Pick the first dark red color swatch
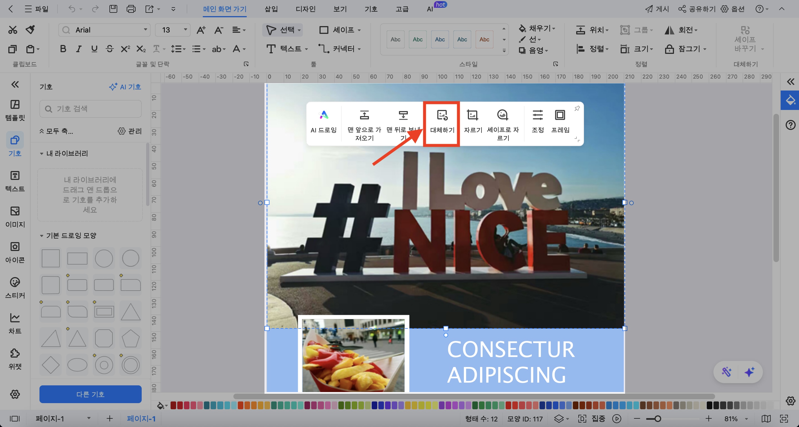The image size is (799, 427). tap(173, 405)
